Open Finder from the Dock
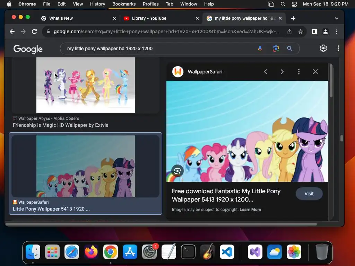The width and height of the screenshot is (355, 266). pyautogui.click(x=33, y=252)
